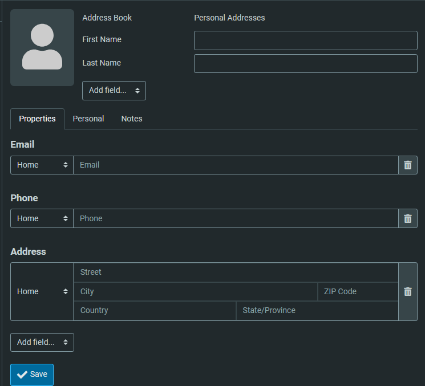Delete the Phone field with trash icon
Viewport: 425px width, 386px height.
pyautogui.click(x=407, y=218)
